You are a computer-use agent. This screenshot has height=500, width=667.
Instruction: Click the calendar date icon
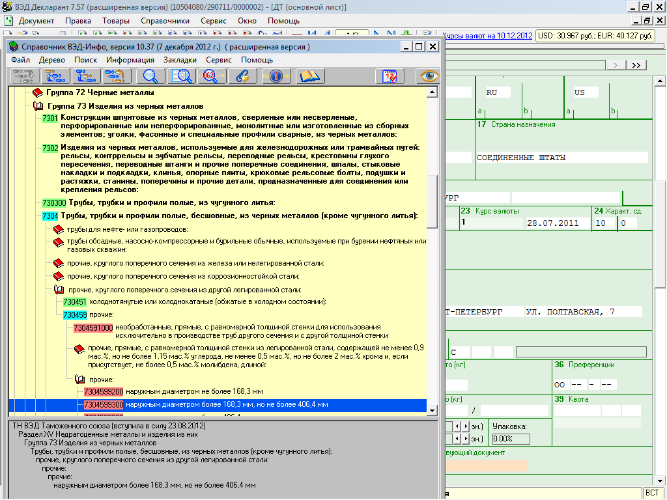[x=390, y=77]
